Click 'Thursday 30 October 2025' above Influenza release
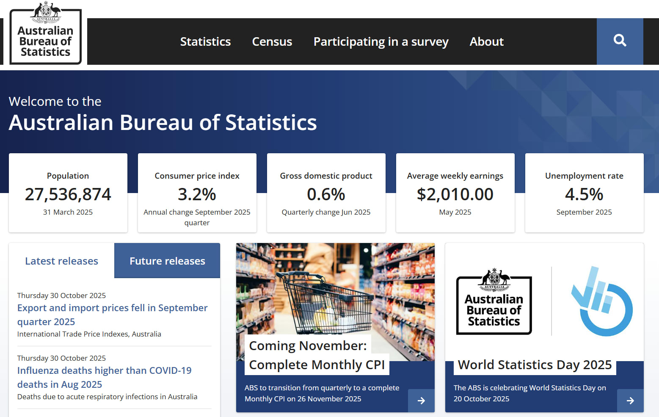 61,358
